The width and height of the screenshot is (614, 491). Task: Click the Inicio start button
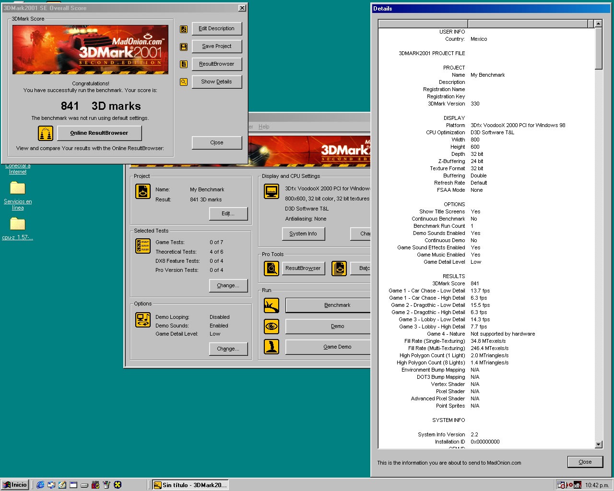15,485
